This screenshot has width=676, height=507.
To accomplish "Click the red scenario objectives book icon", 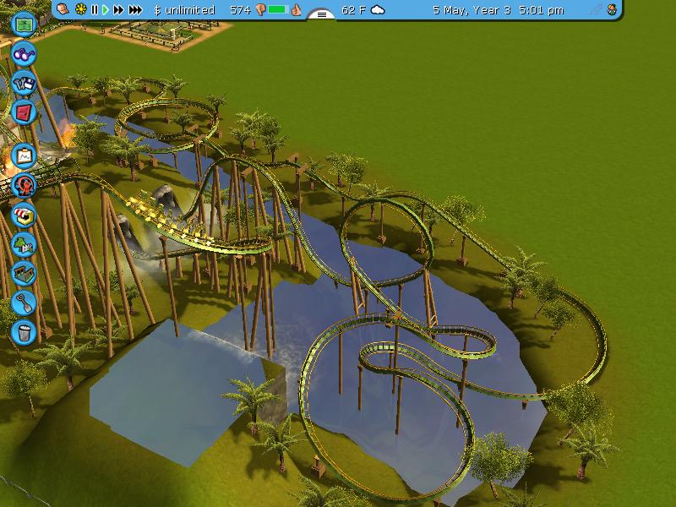I will tap(24, 112).
